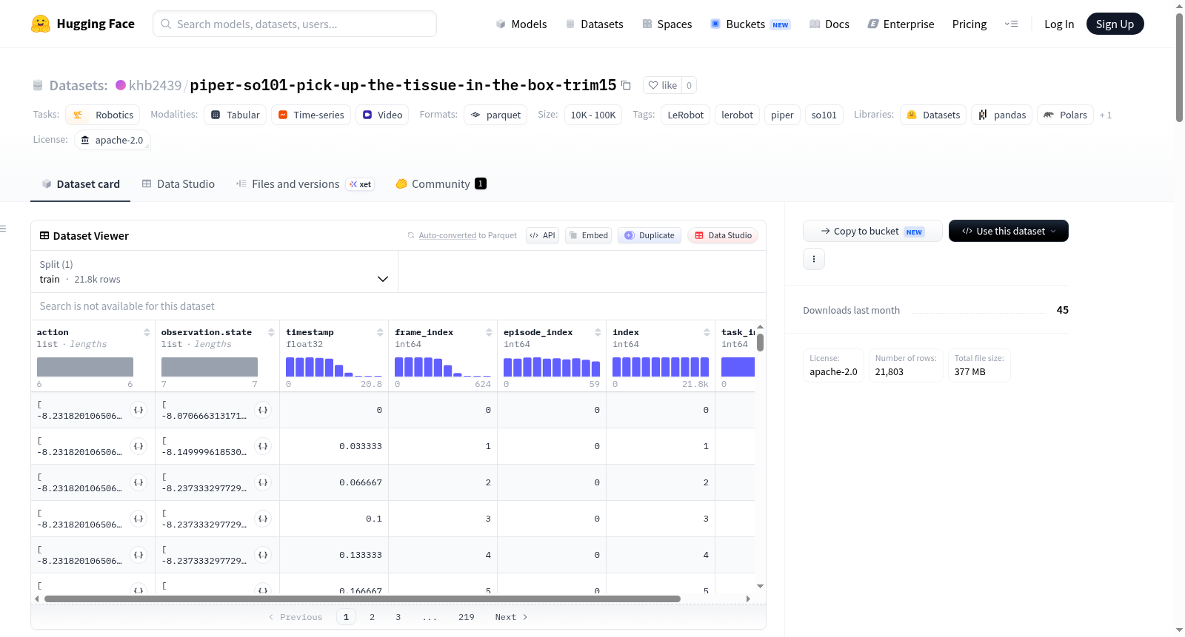
Task: Go to the Pricing page
Action: pos(969,24)
